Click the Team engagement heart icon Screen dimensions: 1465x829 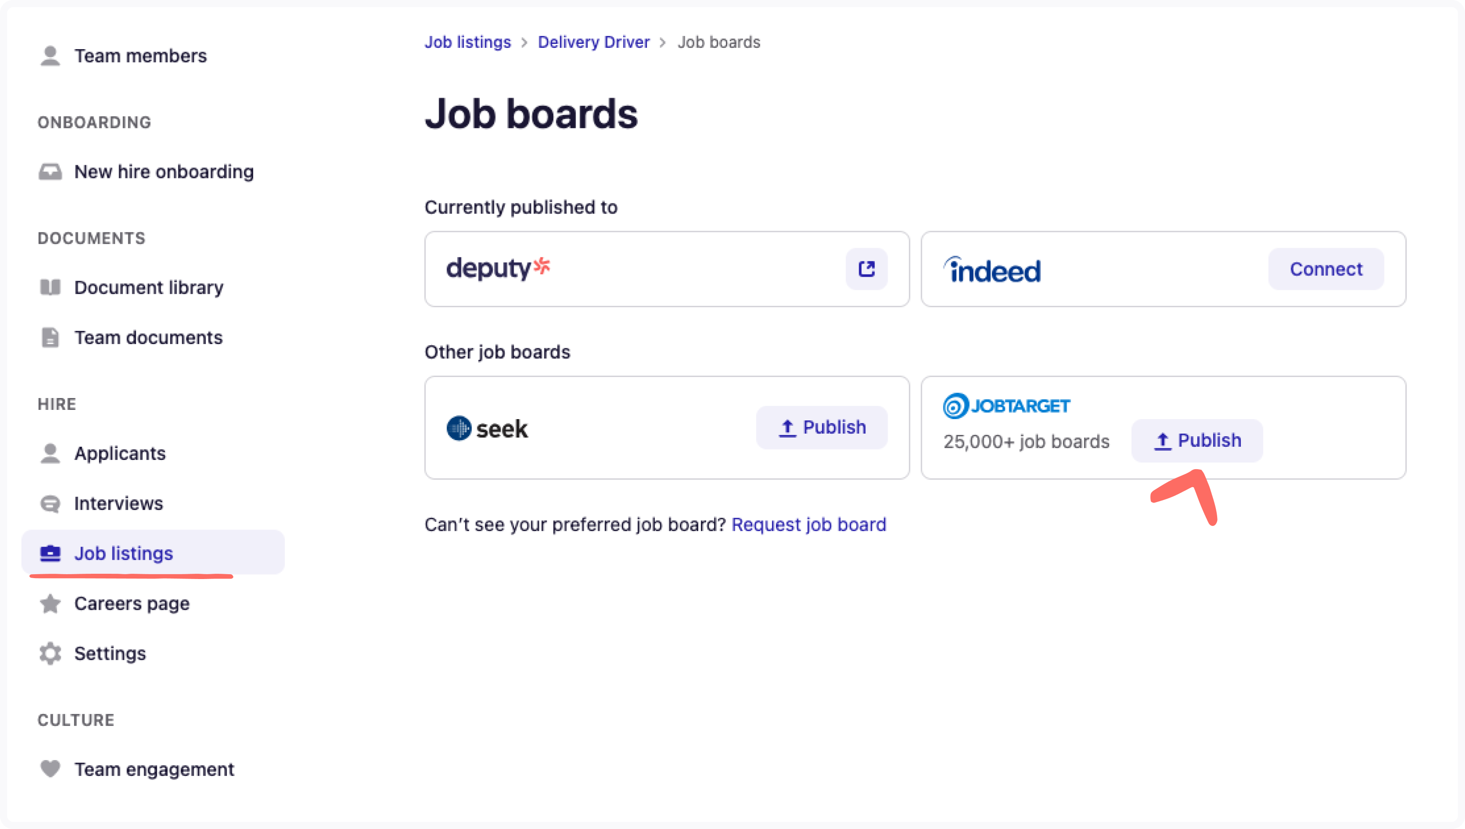pos(50,769)
